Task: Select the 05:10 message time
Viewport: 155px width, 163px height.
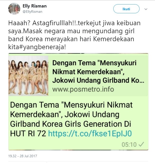Action: [129, 145]
